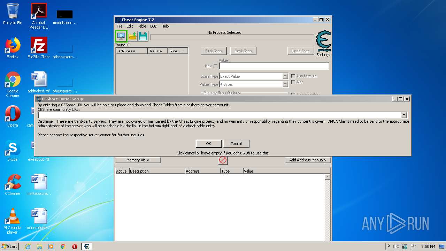
Task: Open Skype desktop shortcut
Action: 13,151
